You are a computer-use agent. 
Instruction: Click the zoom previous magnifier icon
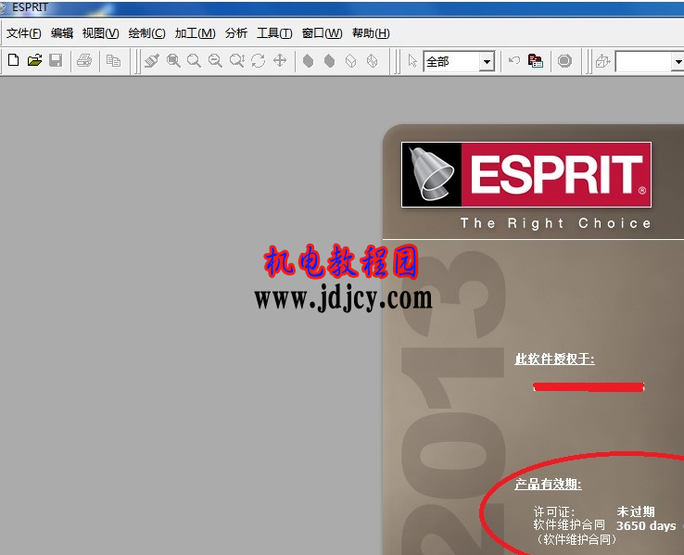point(237,60)
